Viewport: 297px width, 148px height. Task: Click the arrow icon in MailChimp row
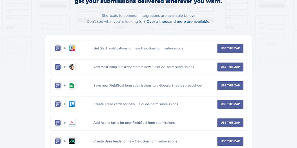65,67
